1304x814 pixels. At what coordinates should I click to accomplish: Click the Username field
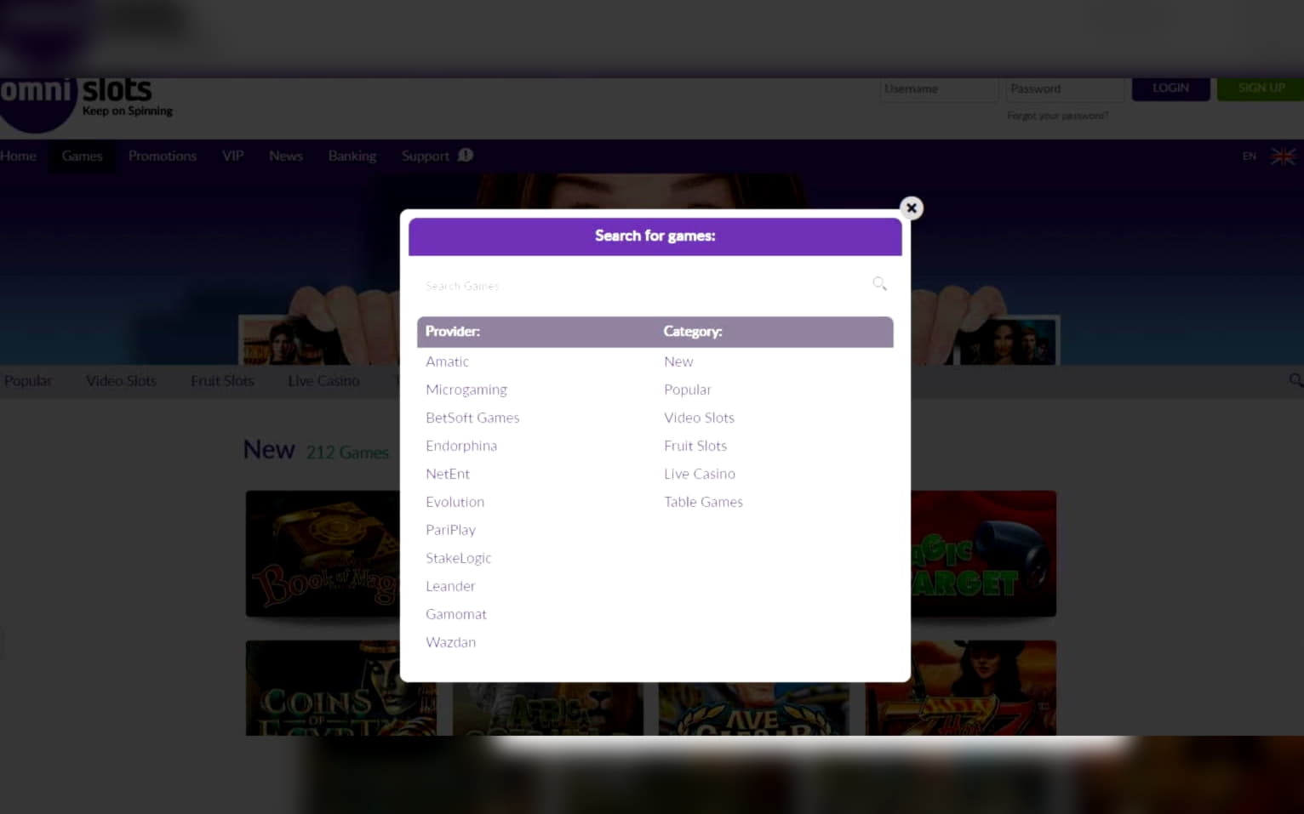point(939,88)
